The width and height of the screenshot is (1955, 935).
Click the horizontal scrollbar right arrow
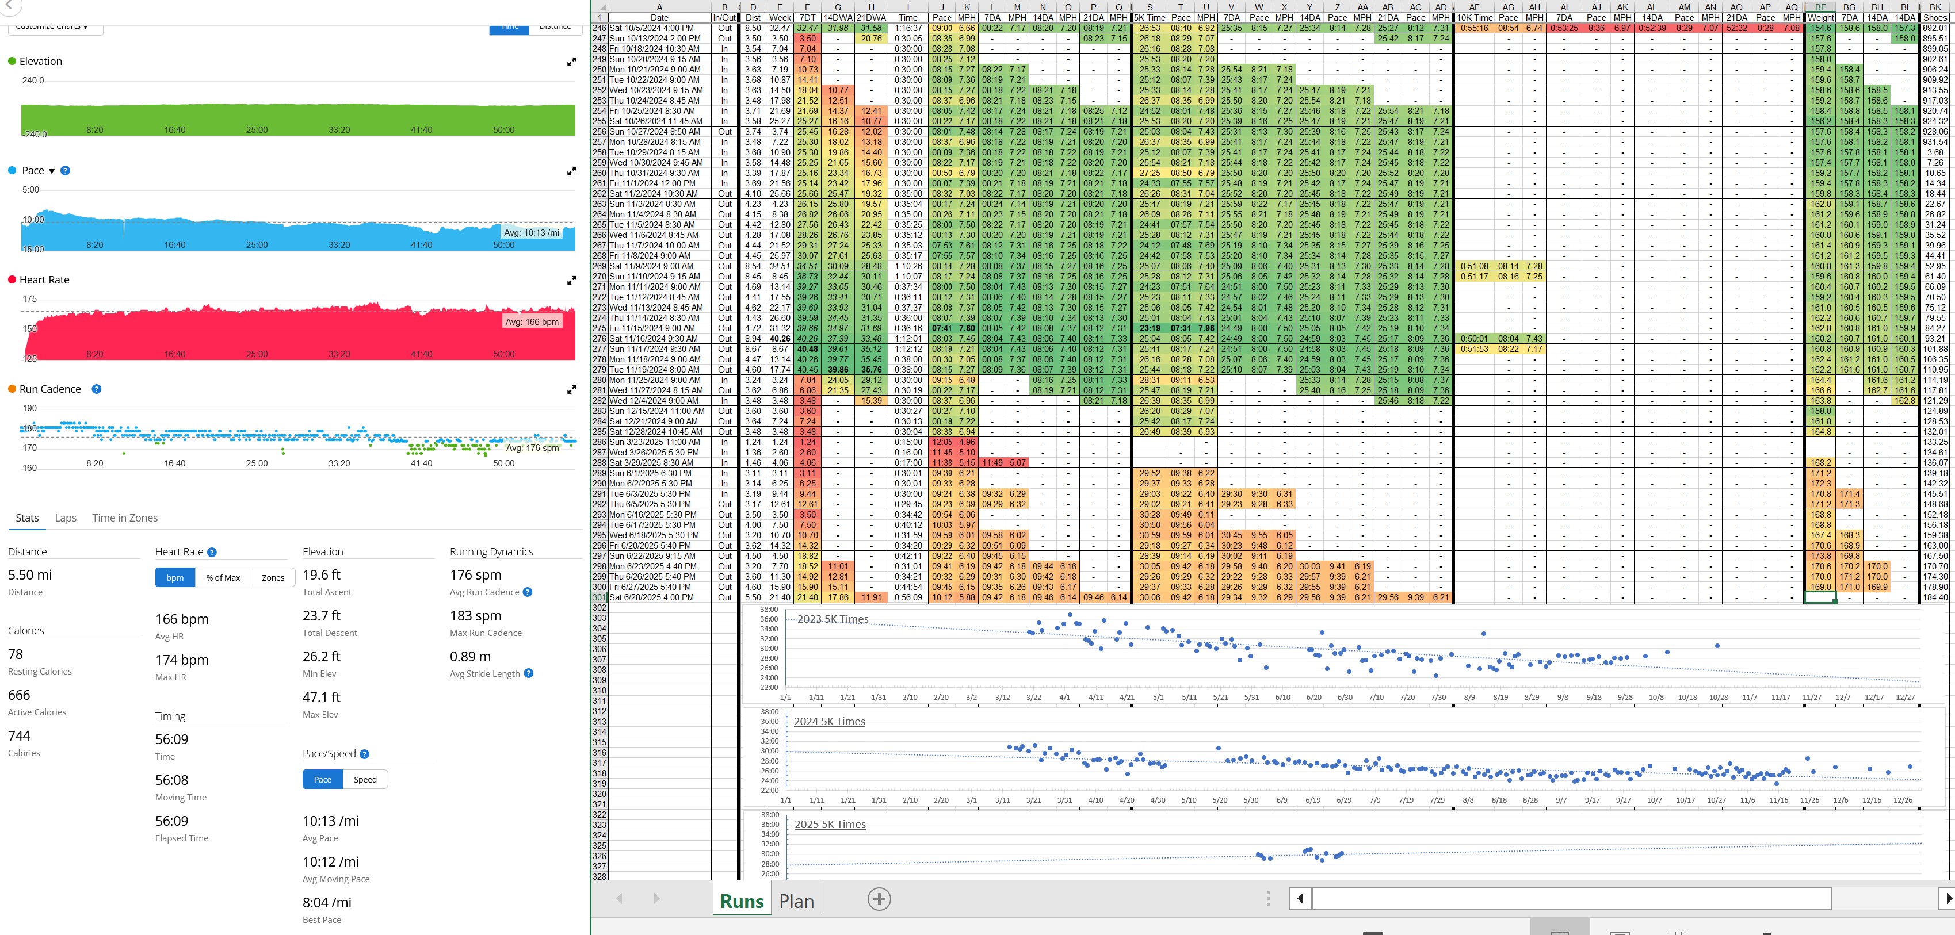click(1948, 899)
